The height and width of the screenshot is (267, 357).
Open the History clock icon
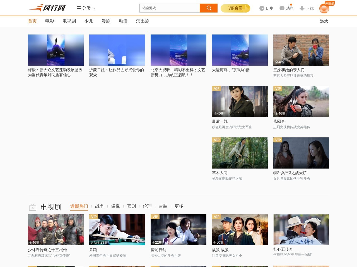262,8
